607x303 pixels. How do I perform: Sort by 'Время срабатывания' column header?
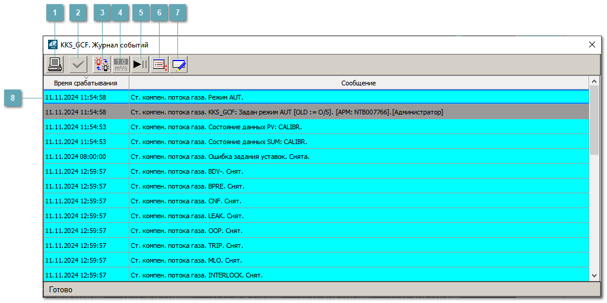pyautogui.click(x=85, y=83)
